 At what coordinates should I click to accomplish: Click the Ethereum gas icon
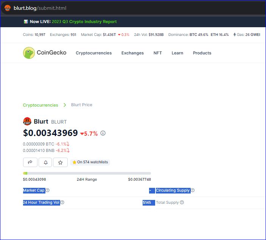(235, 34)
